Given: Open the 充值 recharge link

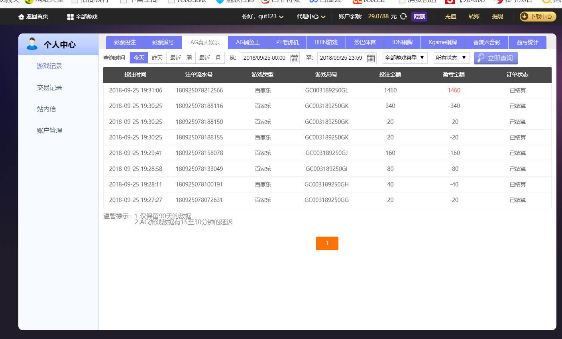Looking at the screenshot, I should 450,16.
